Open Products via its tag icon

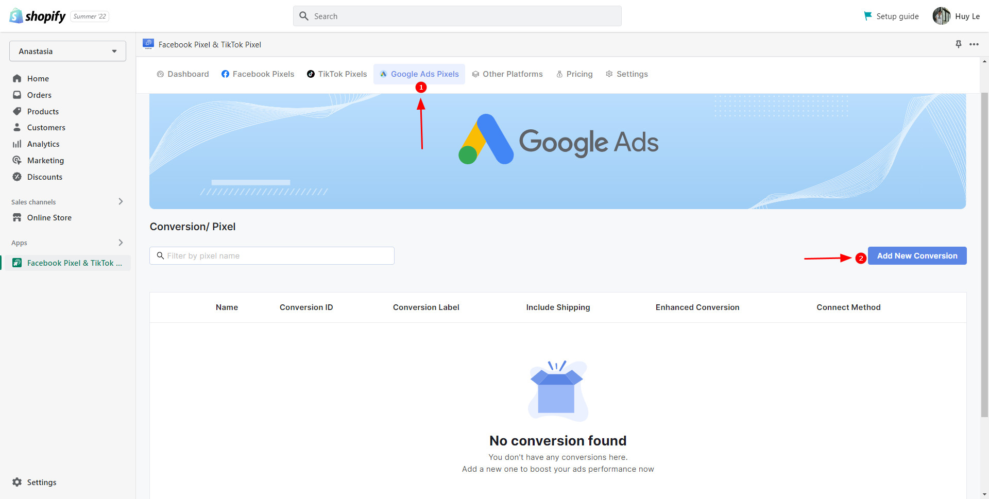[x=17, y=111]
